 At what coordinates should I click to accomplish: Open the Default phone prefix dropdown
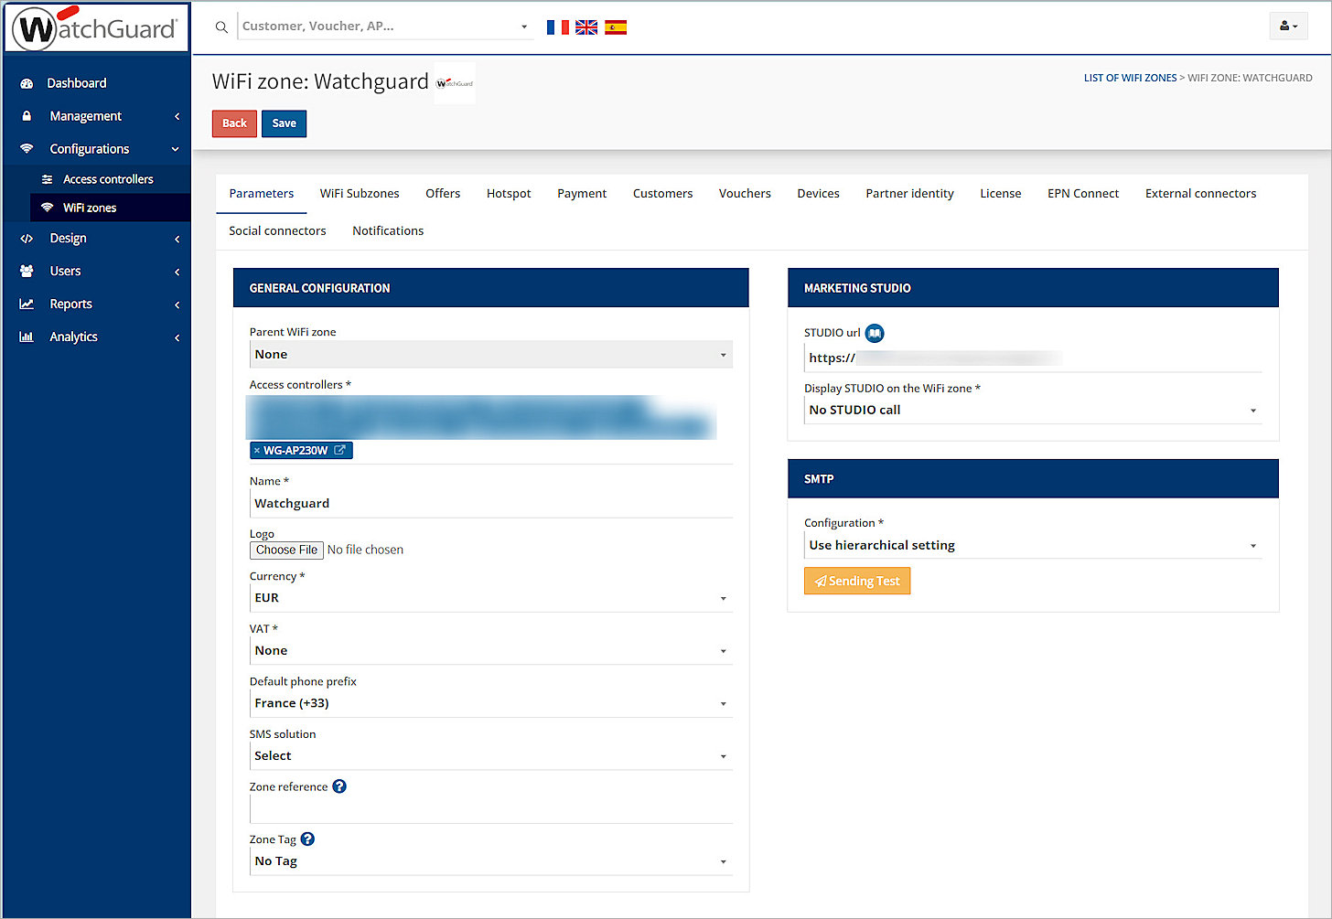coord(491,703)
